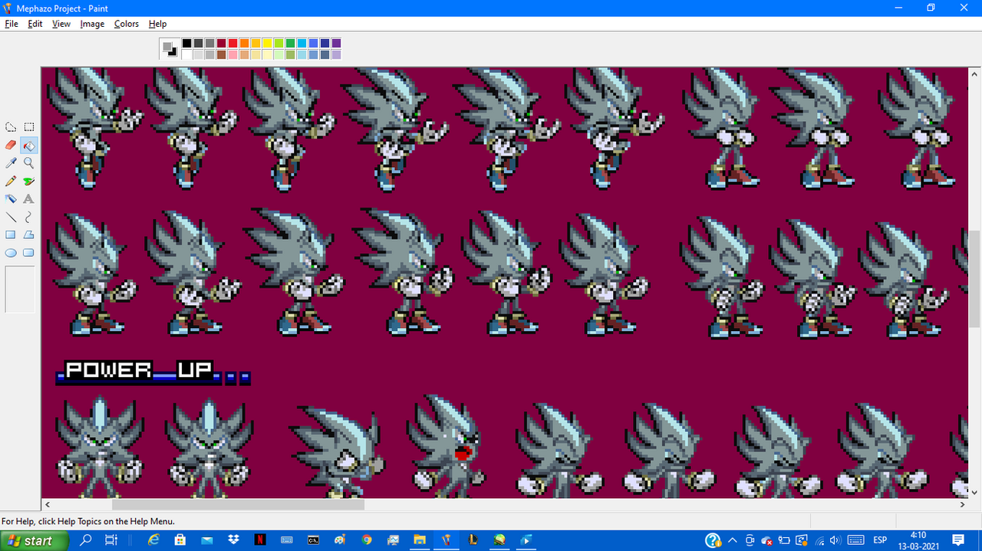Open Command Prompt from the taskbar
This screenshot has height=551, width=982.
coord(313,540)
